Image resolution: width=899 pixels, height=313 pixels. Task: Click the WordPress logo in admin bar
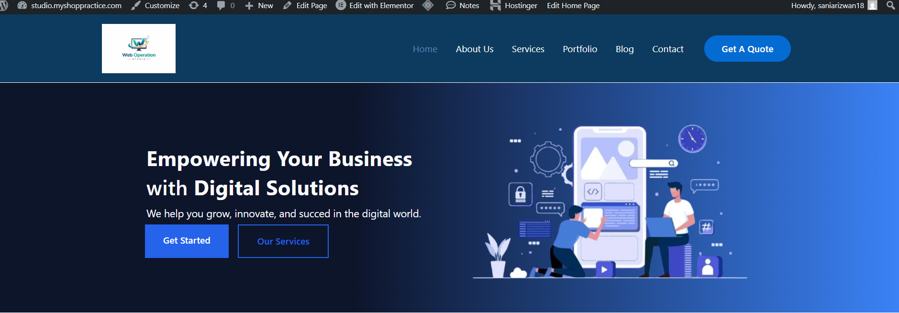coord(4,6)
